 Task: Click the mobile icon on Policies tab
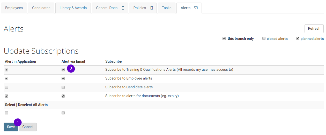click(152, 8)
